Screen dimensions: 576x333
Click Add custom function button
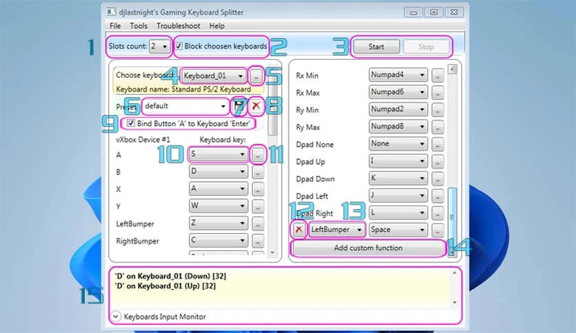(368, 248)
